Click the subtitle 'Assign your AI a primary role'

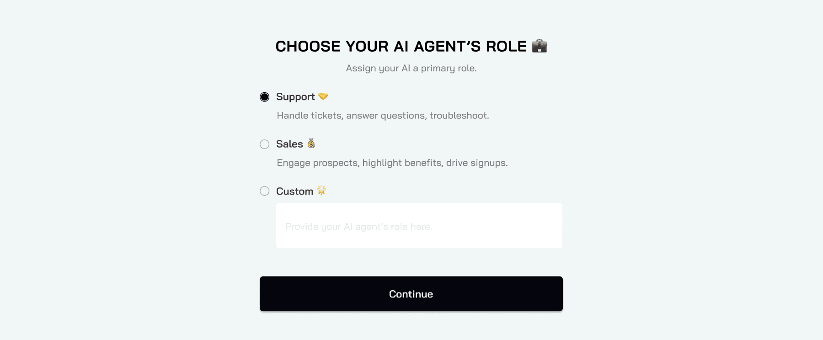pyautogui.click(x=411, y=69)
